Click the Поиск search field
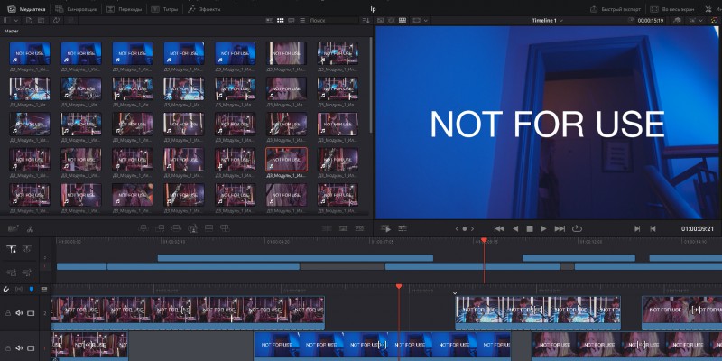 (x=333, y=20)
